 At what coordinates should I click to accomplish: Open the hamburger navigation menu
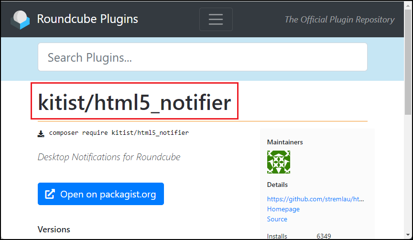click(216, 19)
